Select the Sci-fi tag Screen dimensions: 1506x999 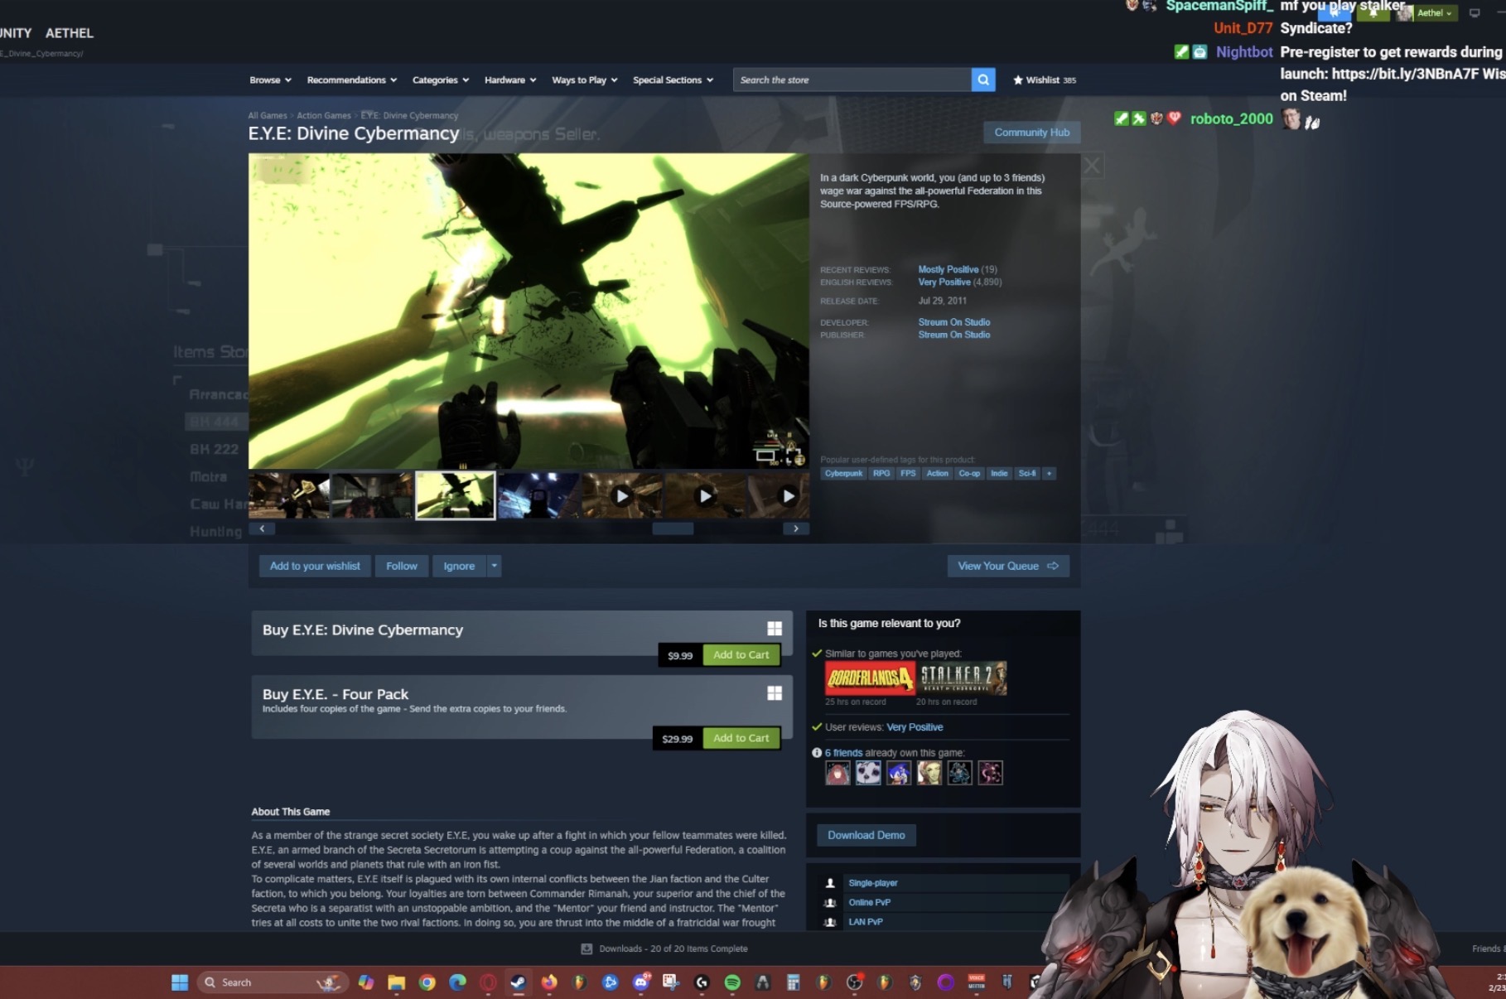click(1027, 474)
